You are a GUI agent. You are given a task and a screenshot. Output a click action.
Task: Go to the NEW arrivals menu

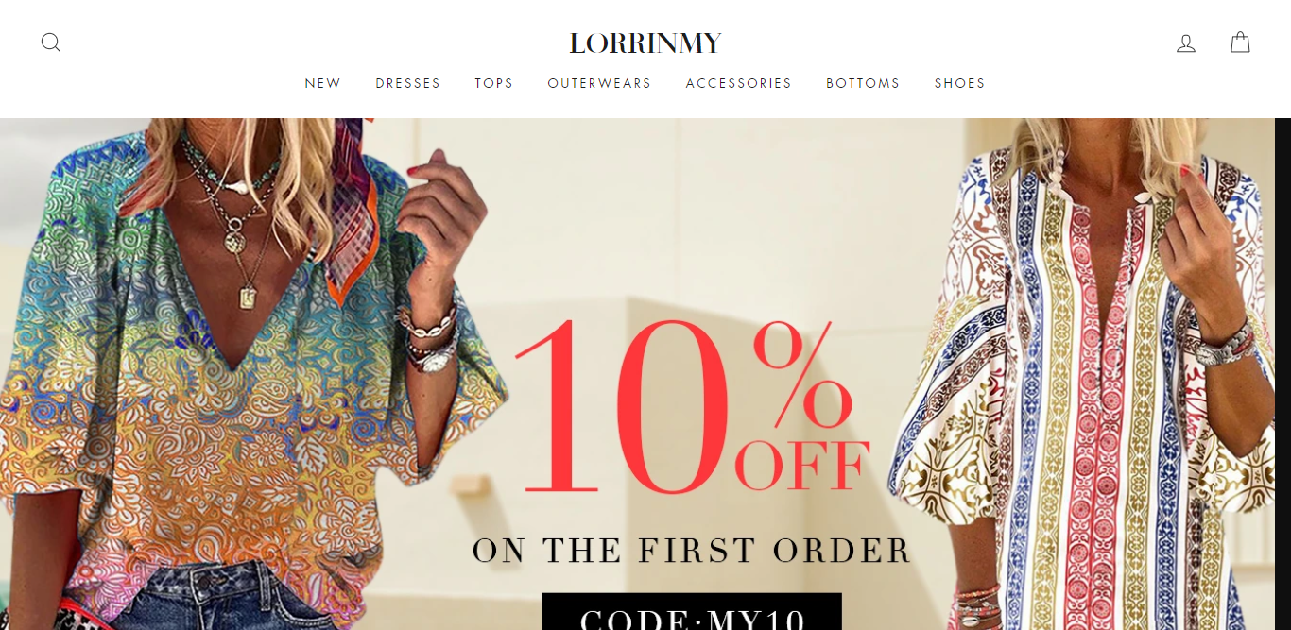click(323, 83)
